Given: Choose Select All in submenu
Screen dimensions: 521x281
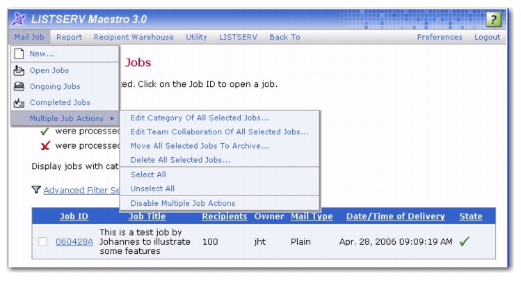Looking at the screenshot, I should (x=220, y=175).
